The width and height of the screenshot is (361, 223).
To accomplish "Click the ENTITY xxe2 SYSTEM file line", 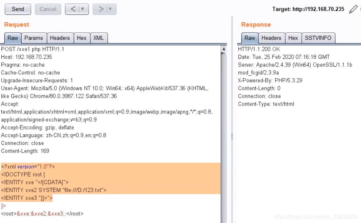I will [54, 190].
